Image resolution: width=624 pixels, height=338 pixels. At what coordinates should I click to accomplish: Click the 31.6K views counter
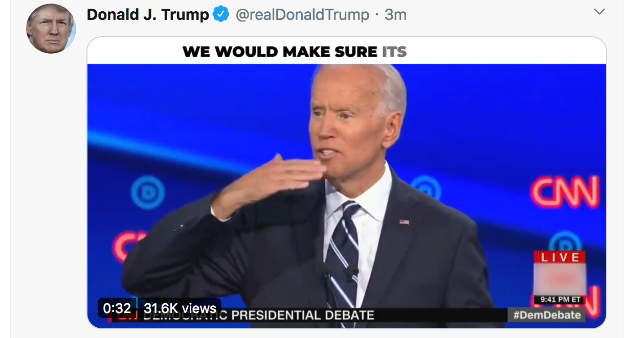coord(180,308)
